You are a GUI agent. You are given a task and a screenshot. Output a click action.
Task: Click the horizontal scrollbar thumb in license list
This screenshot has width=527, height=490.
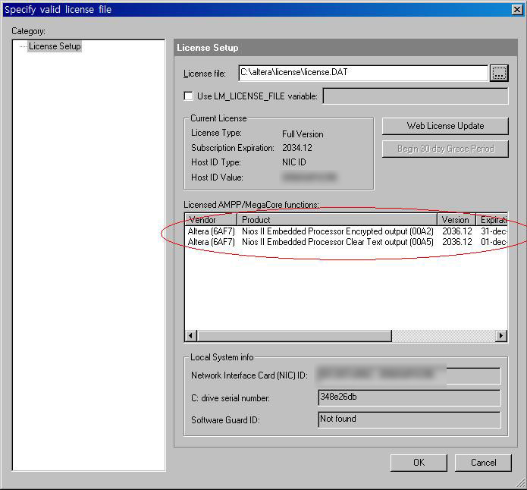pyautogui.click(x=295, y=335)
